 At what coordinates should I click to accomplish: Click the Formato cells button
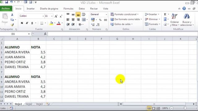(153, 24)
